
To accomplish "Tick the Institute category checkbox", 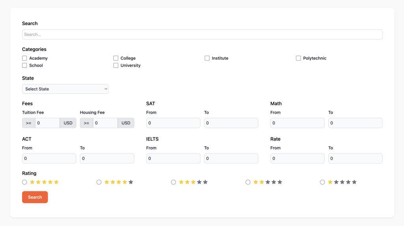I will coord(207,58).
